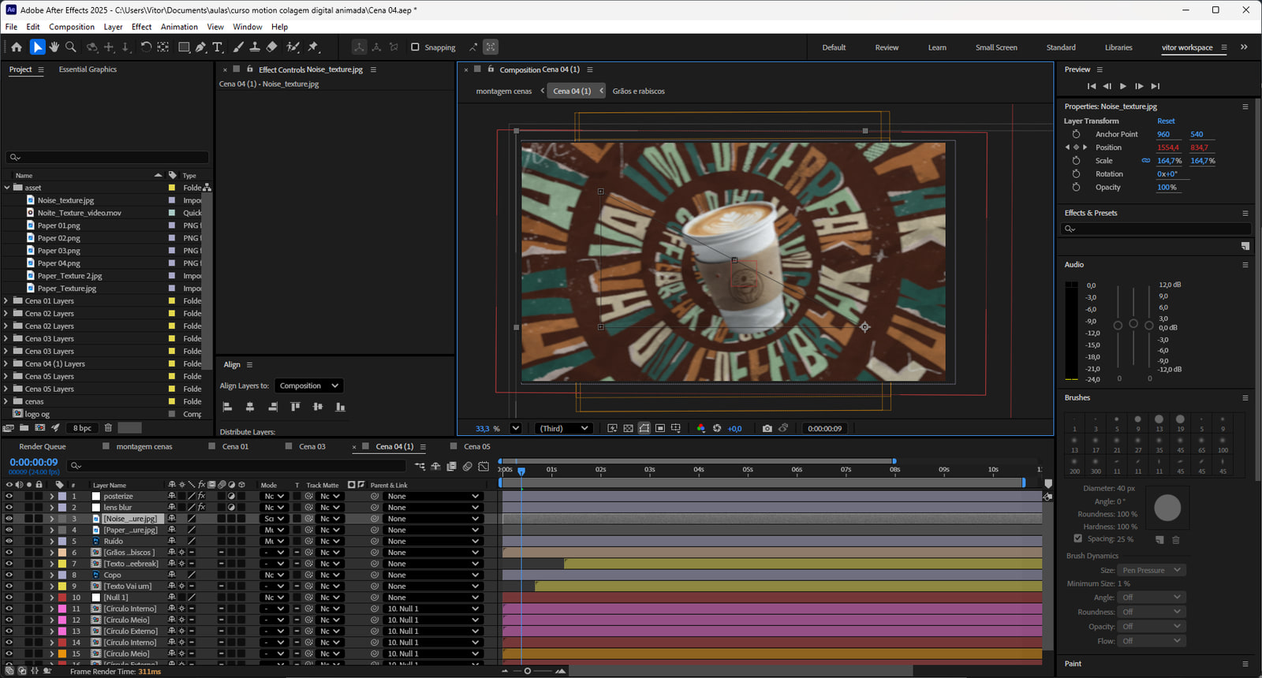Select the Horizontal Type tool

(218, 47)
